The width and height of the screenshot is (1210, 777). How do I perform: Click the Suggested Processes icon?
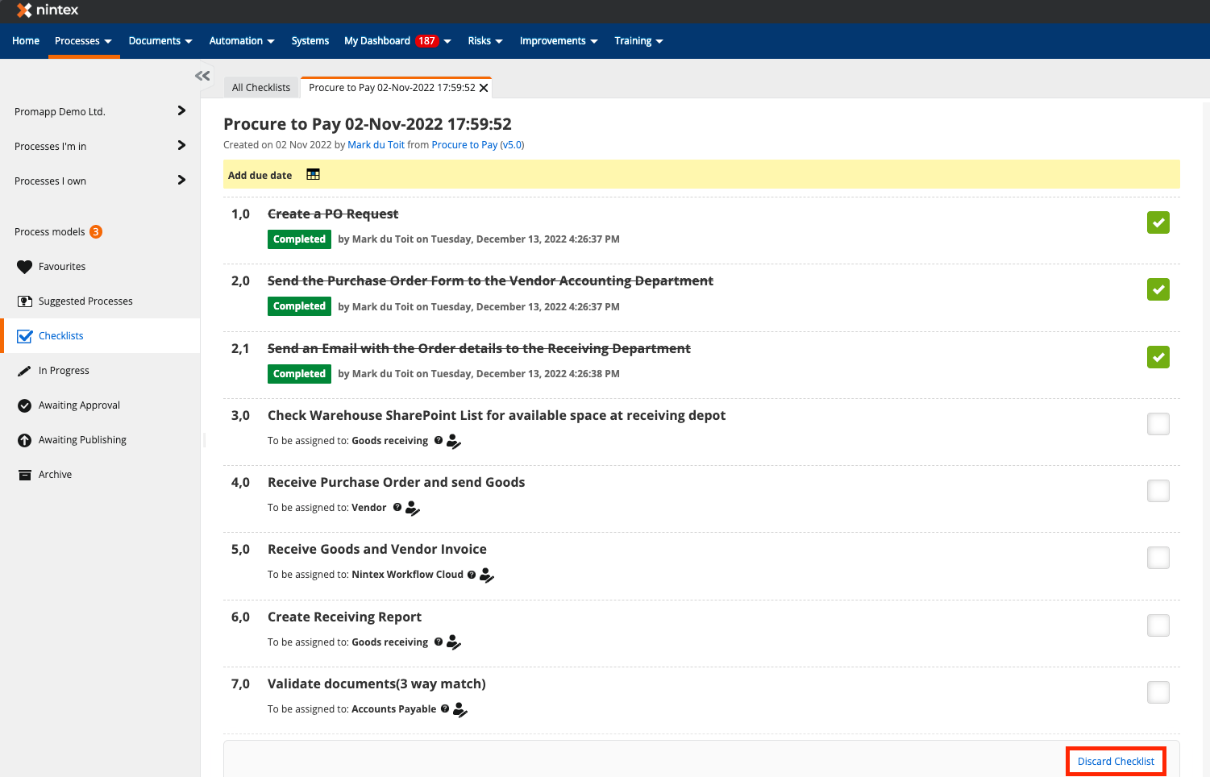coord(25,301)
